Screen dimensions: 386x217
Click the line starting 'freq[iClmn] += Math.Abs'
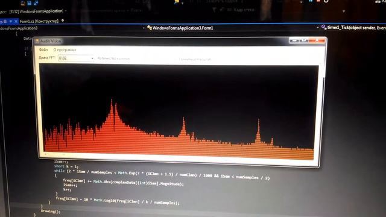123,182
